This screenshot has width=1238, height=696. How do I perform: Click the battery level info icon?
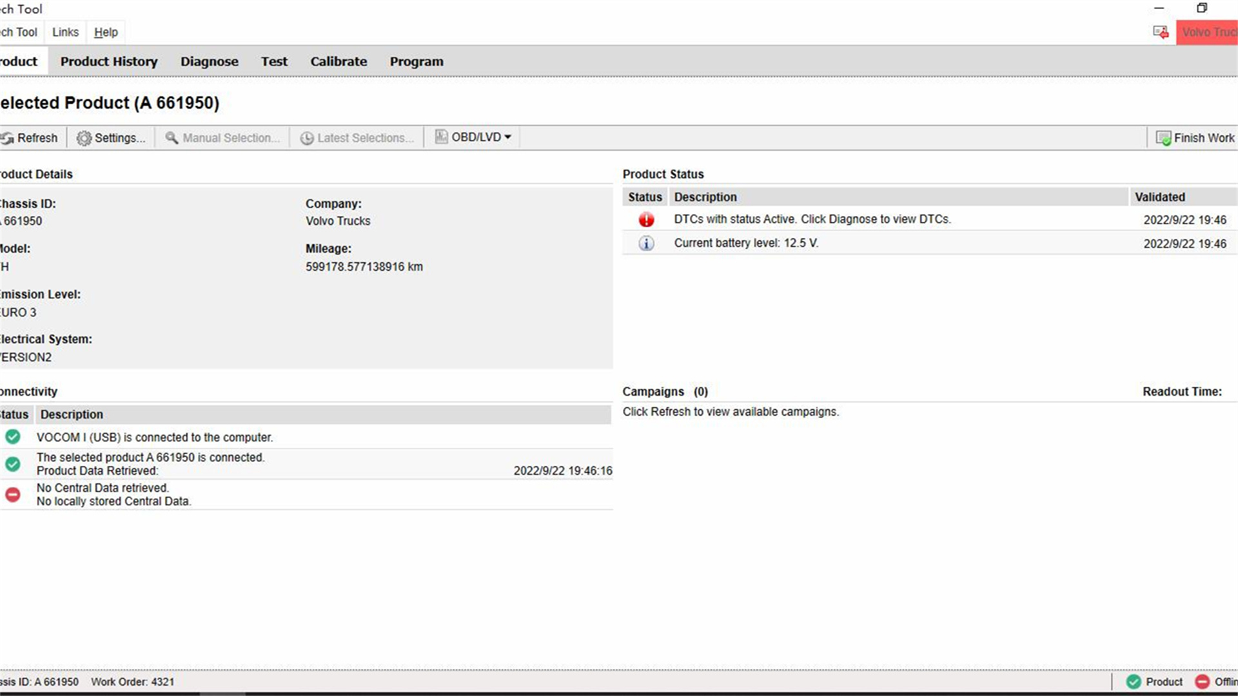click(x=646, y=244)
